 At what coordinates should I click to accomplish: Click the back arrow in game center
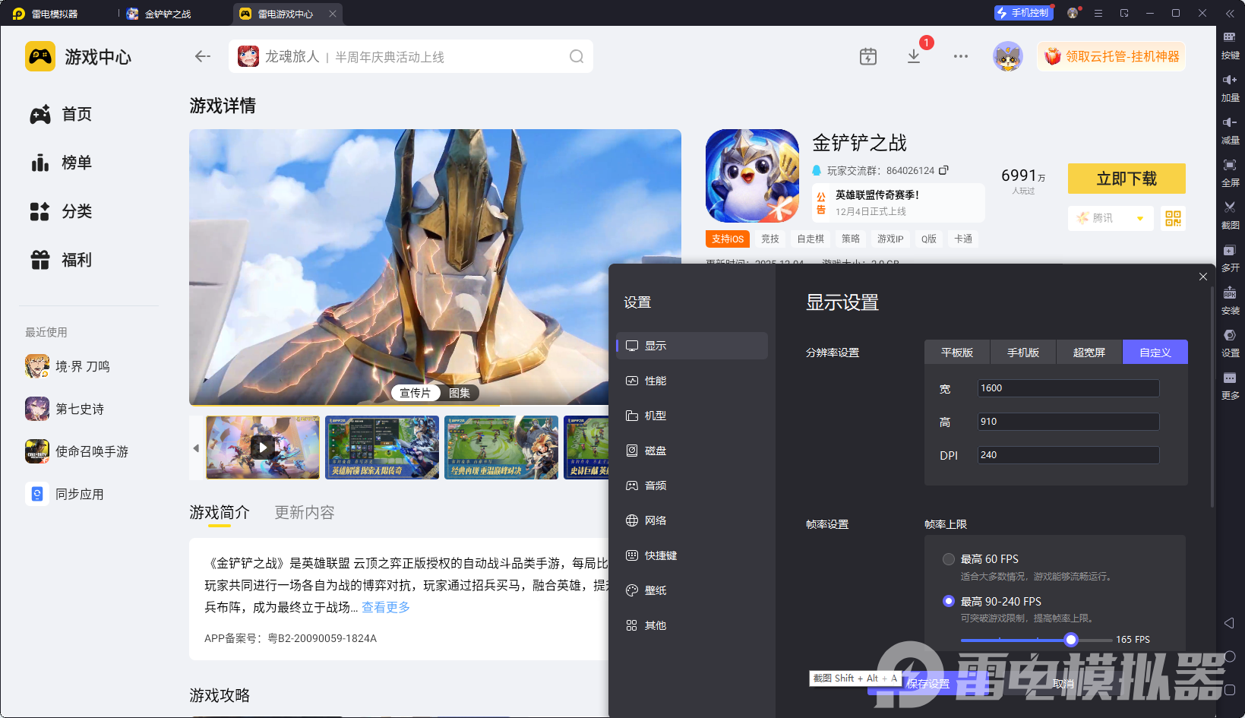tap(202, 56)
